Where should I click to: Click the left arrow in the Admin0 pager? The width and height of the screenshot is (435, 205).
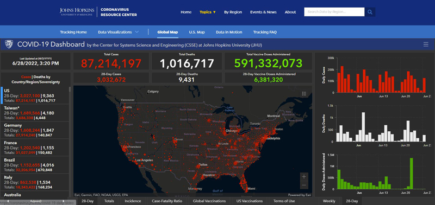(x=8, y=201)
